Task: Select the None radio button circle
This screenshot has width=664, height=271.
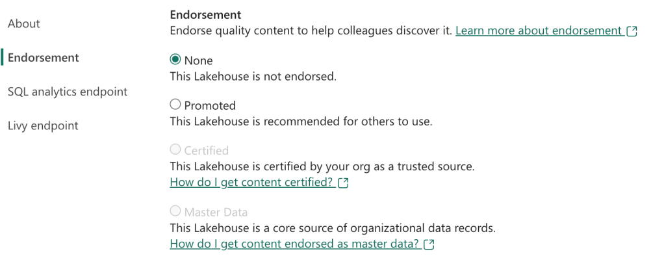Action: point(175,60)
